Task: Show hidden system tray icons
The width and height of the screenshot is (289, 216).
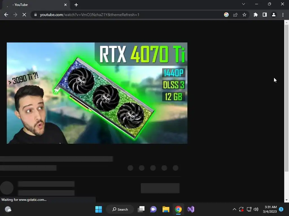Action: tap(235, 209)
